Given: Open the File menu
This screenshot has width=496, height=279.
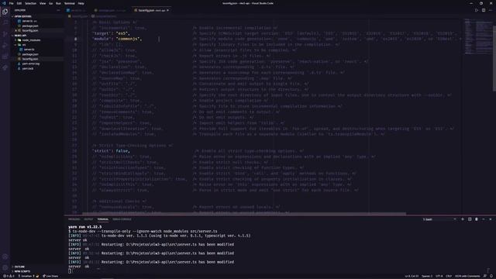Looking at the screenshot, I should [12, 3].
